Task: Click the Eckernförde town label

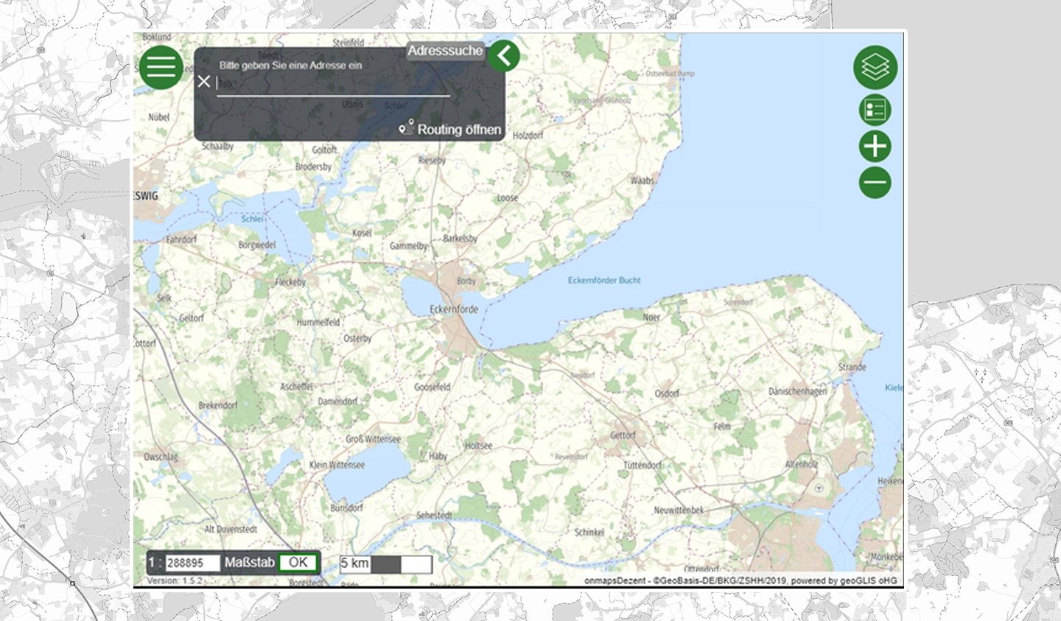Action: pyautogui.click(x=454, y=309)
